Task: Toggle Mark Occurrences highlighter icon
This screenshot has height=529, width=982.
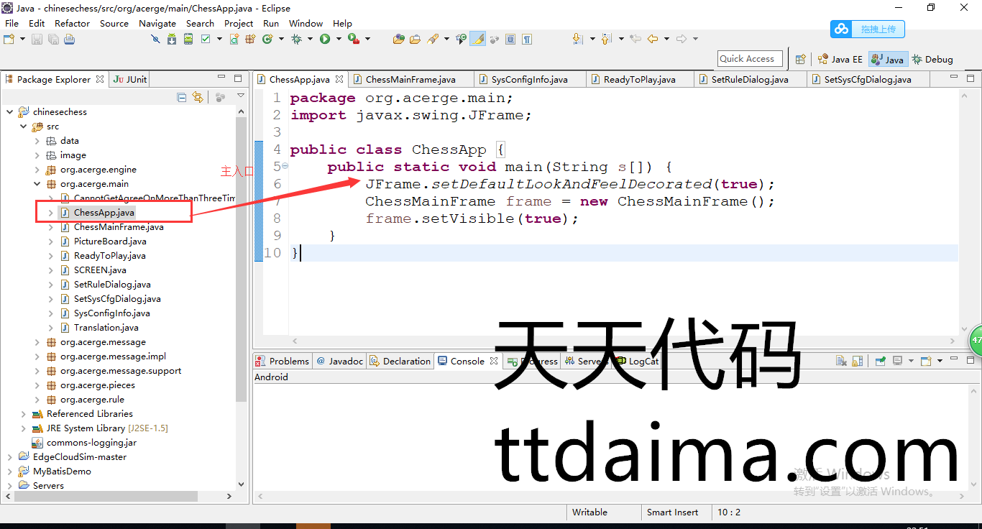Action: tap(477, 39)
